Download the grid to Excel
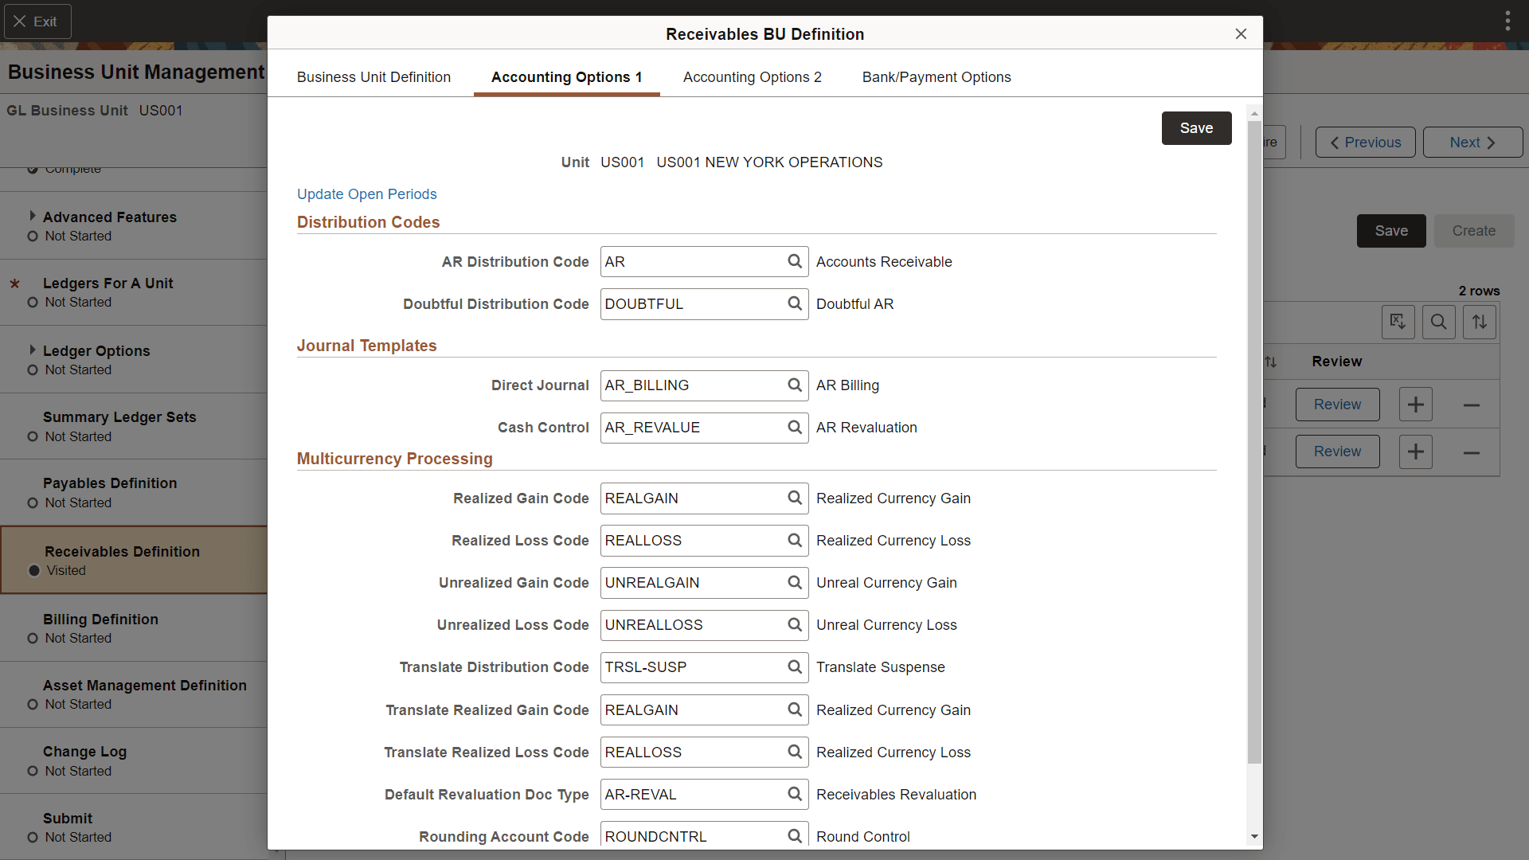Viewport: 1529px width, 860px height. pos(1398,322)
